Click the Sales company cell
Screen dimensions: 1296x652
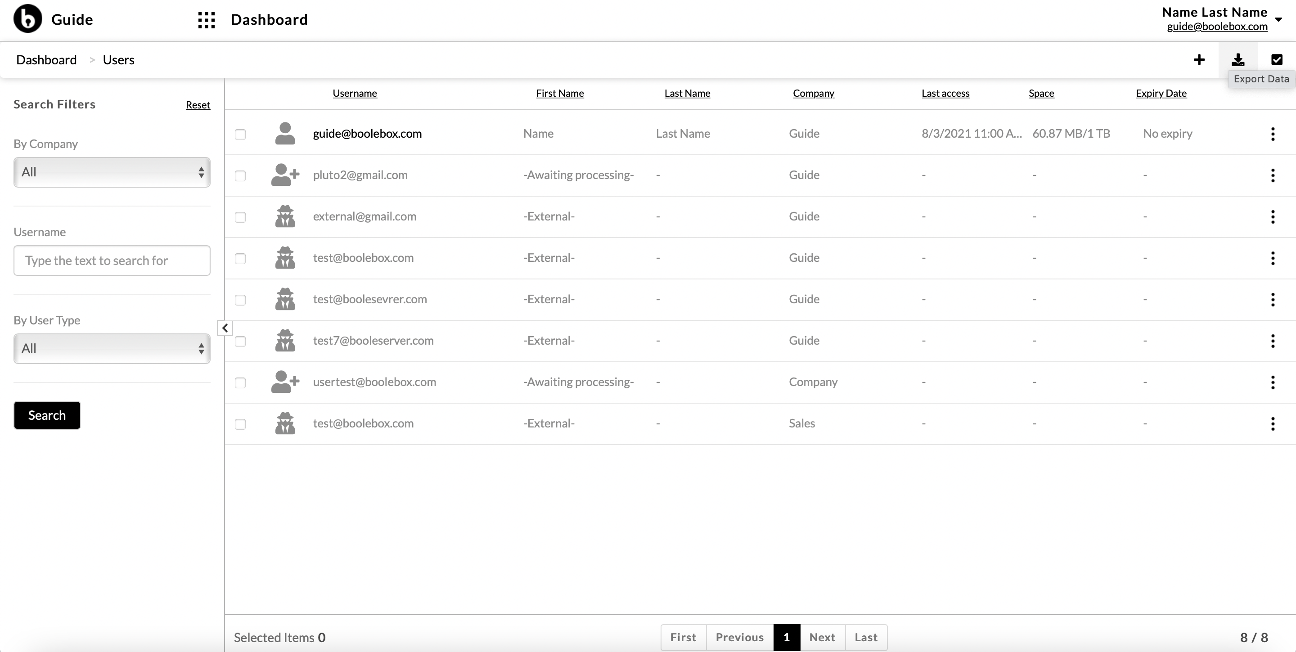802,423
